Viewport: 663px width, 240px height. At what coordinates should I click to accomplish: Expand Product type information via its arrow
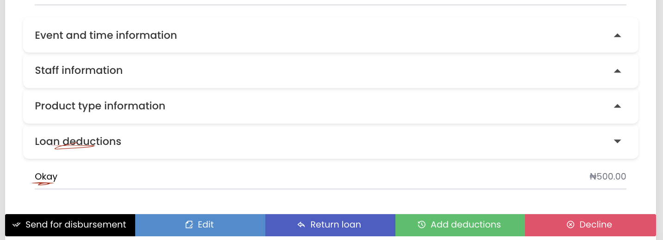click(617, 106)
